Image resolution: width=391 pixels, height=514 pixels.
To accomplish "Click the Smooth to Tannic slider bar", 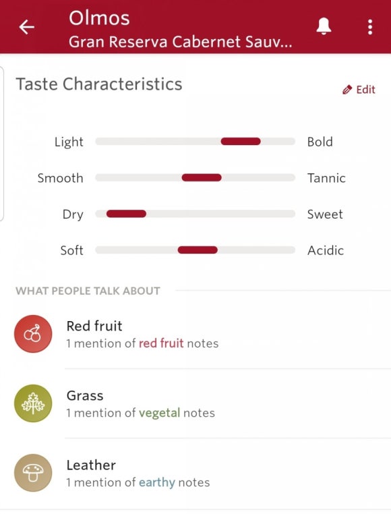I will click(x=195, y=177).
